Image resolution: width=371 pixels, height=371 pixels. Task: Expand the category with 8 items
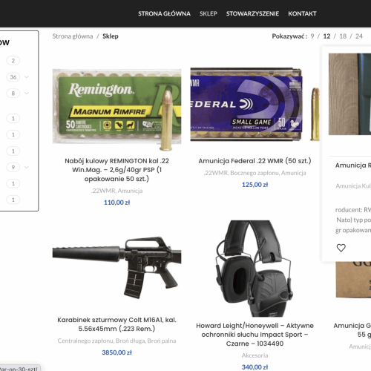(x=27, y=93)
